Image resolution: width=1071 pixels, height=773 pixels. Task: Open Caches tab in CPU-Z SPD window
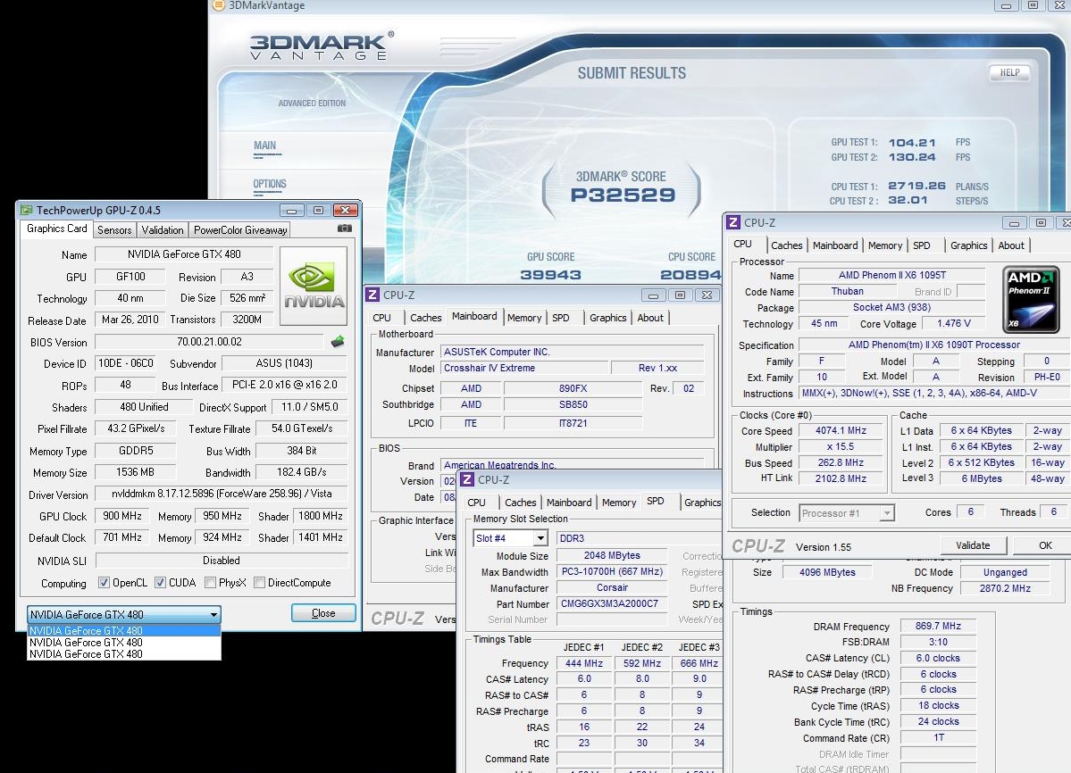coord(521,503)
